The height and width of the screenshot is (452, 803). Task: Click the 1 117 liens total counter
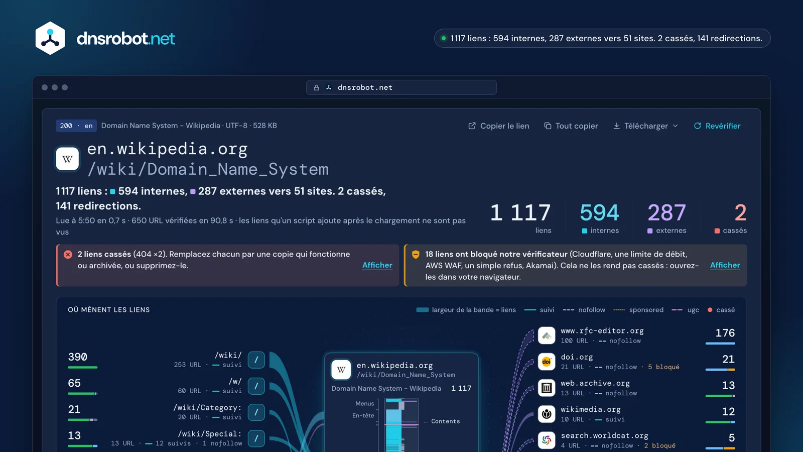pyautogui.click(x=521, y=218)
